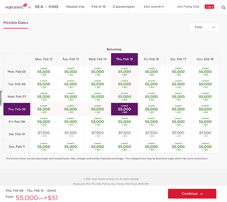The height and width of the screenshot is (202, 227).
Task: Choose the Sat, Feb 10 departing row
Action: [x=17, y=134]
